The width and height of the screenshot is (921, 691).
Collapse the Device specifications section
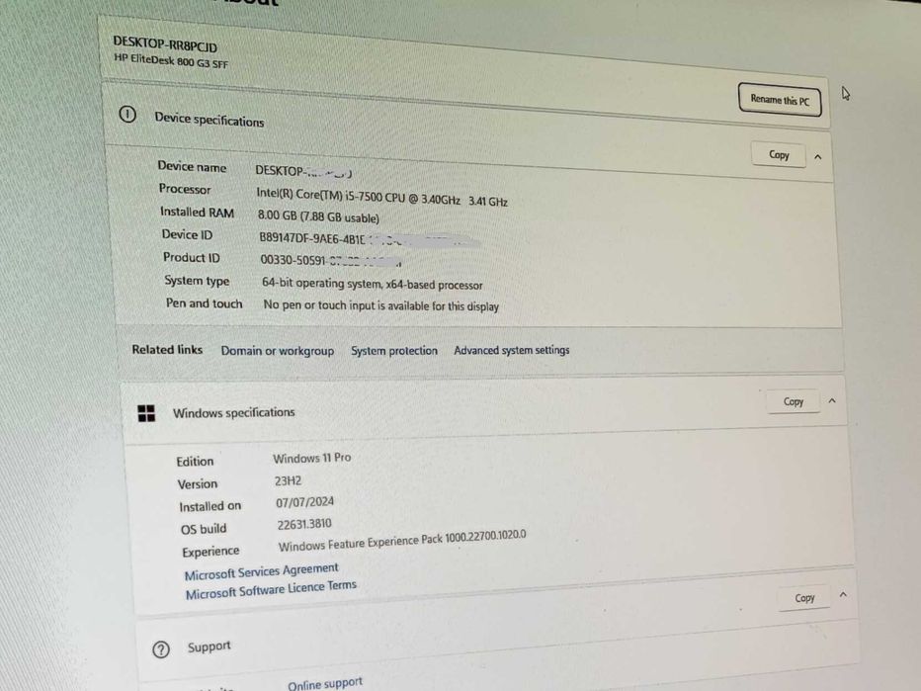[817, 157]
